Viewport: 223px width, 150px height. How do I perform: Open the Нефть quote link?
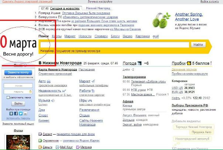(176, 98)
